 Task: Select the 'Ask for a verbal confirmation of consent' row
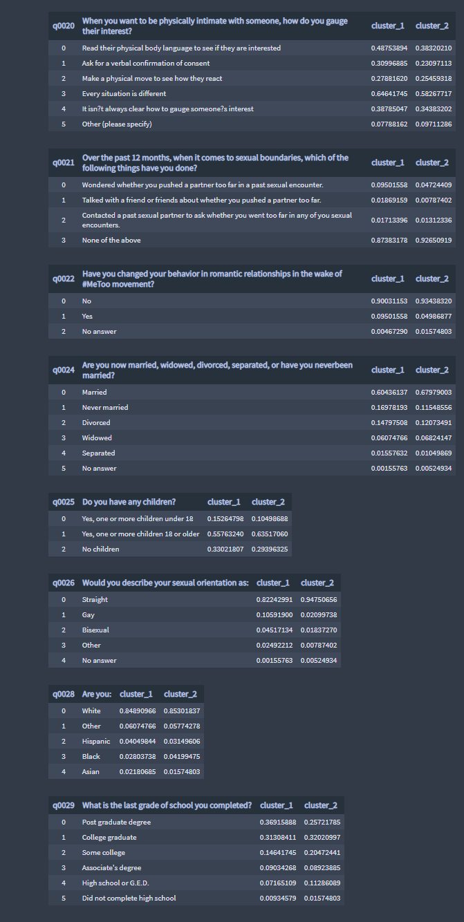[x=252, y=64]
